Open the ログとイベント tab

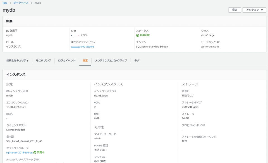66,60
